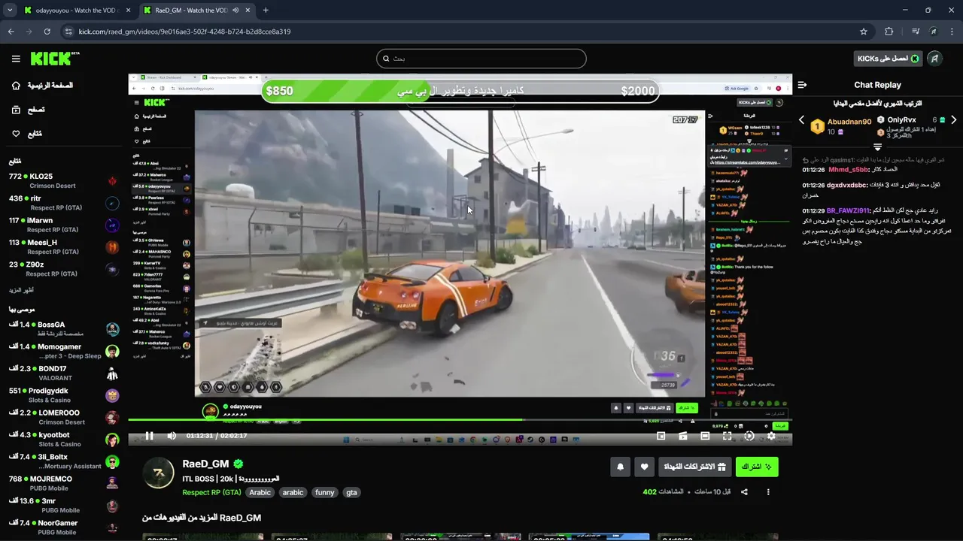The width and height of the screenshot is (963, 541).
Task: Open the browser tab search dropdown
Action: tap(10, 11)
